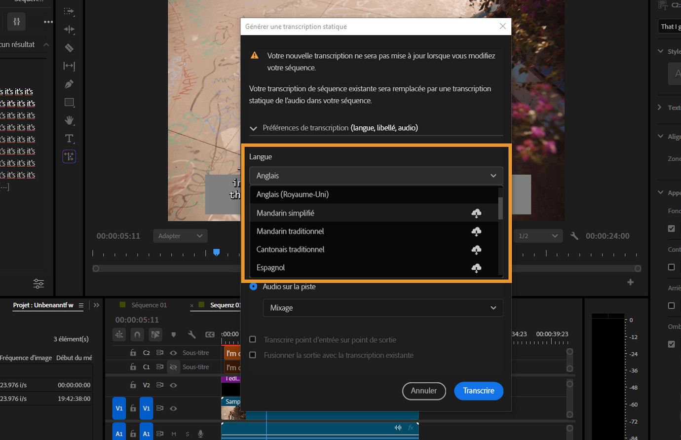Select the Pen tool
Viewport: 681px width, 440px height.
(69, 84)
